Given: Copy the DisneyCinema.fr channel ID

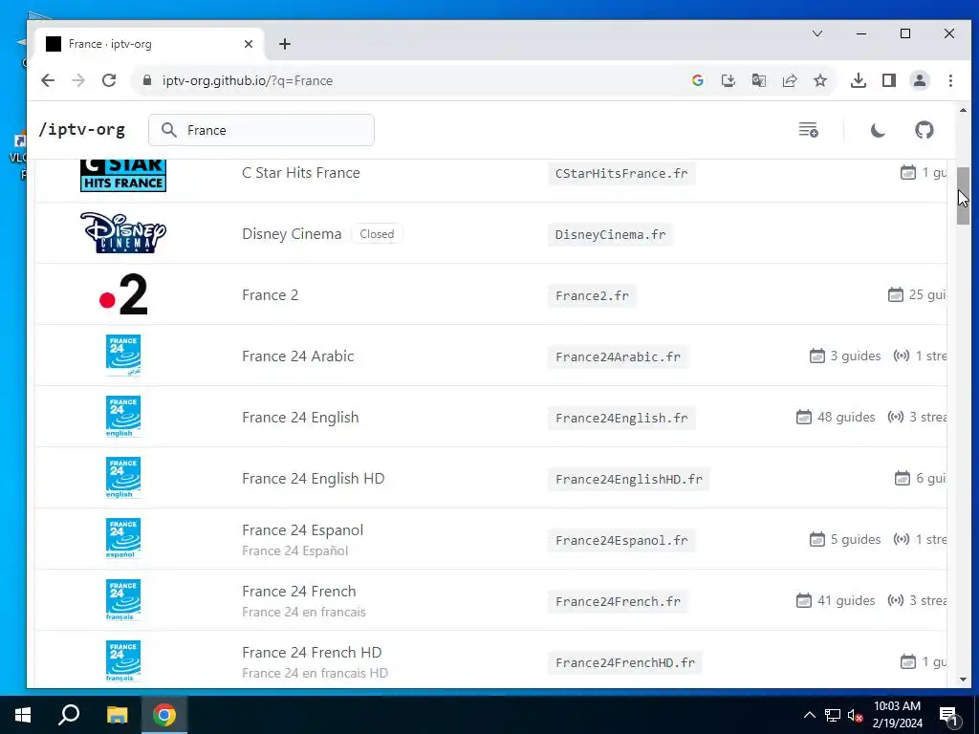Looking at the screenshot, I should pos(610,235).
